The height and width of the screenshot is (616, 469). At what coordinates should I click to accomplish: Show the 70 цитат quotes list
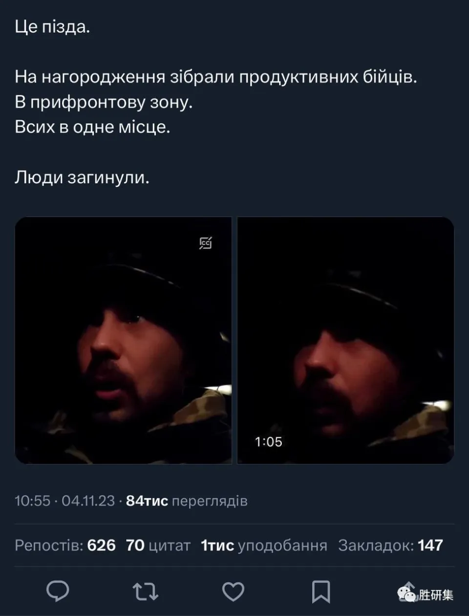point(158,545)
